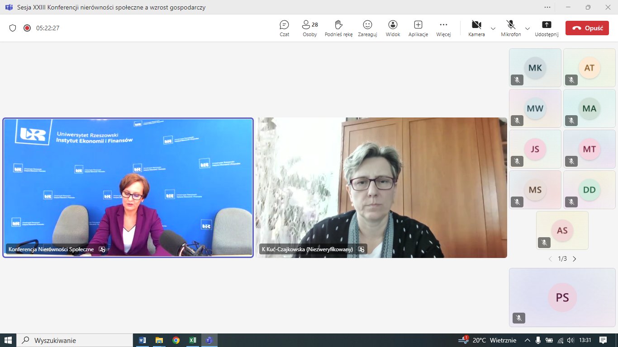Expand the Kamera options dropdown arrow

coord(493,28)
